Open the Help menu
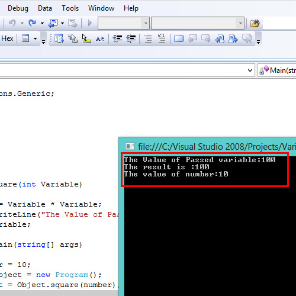The image size is (296, 296). click(x=131, y=8)
